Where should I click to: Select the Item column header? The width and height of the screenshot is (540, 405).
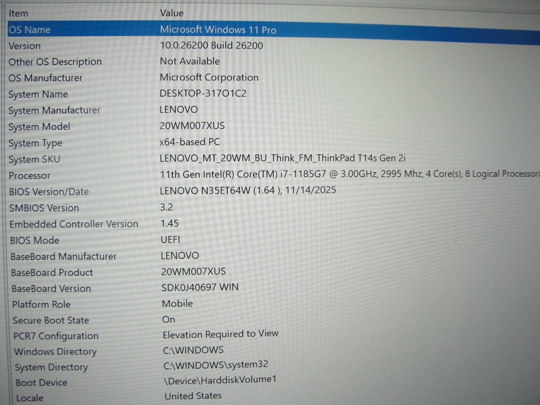(x=18, y=13)
